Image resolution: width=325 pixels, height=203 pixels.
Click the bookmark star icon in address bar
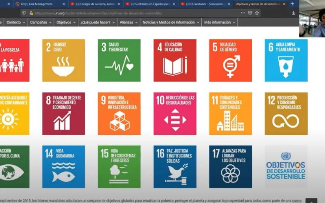(x=257, y=13)
